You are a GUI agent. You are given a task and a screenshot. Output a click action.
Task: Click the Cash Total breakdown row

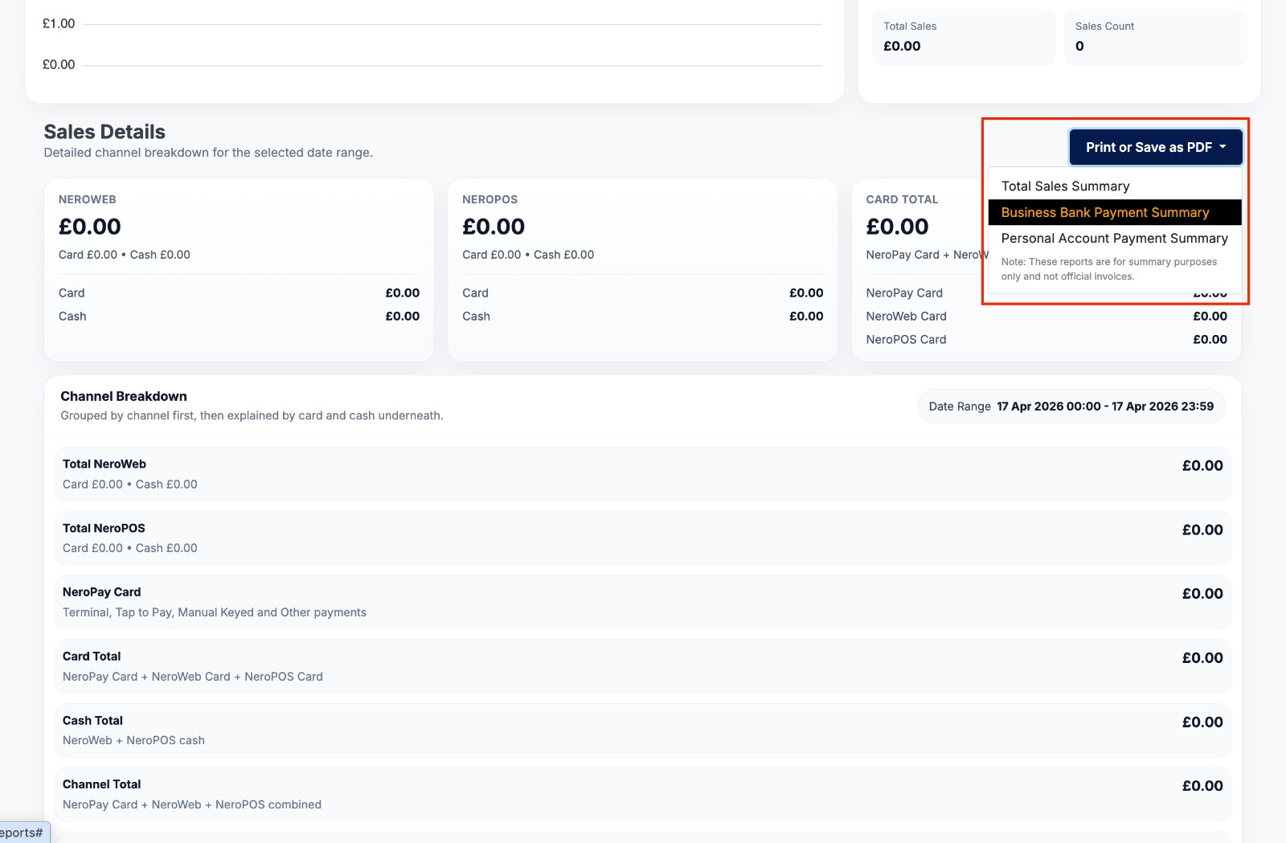click(x=642, y=730)
